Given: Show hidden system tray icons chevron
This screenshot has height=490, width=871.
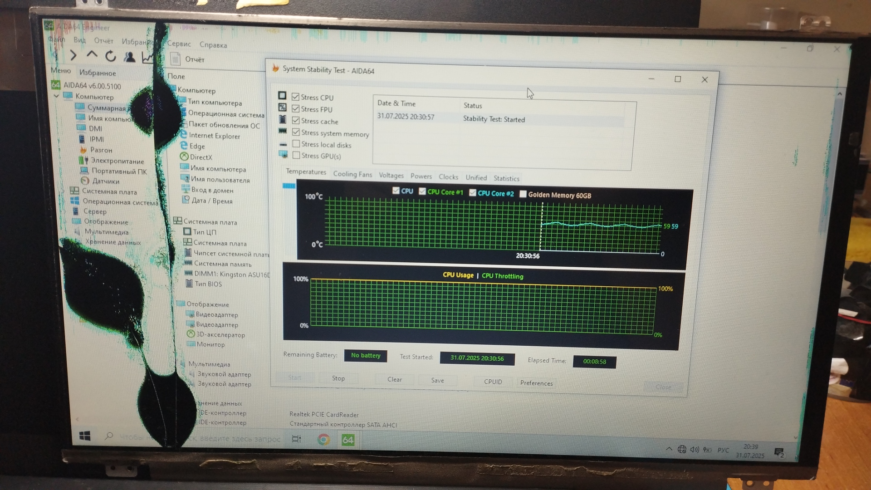Looking at the screenshot, I should point(669,449).
